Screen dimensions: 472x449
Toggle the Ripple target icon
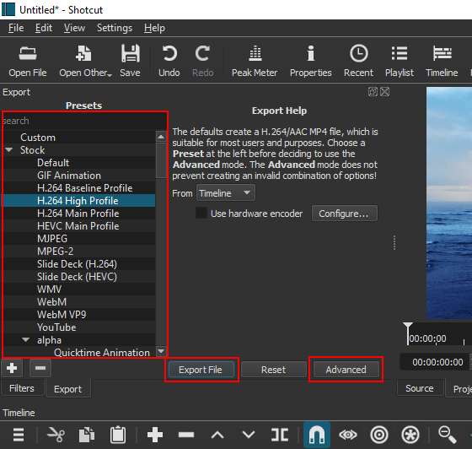pos(379,435)
